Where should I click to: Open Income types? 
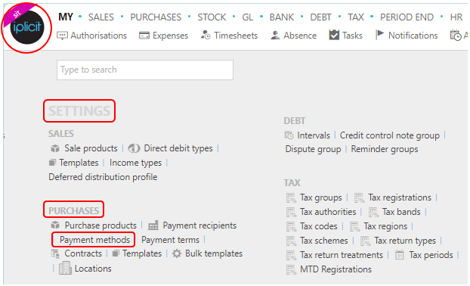(x=135, y=163)
